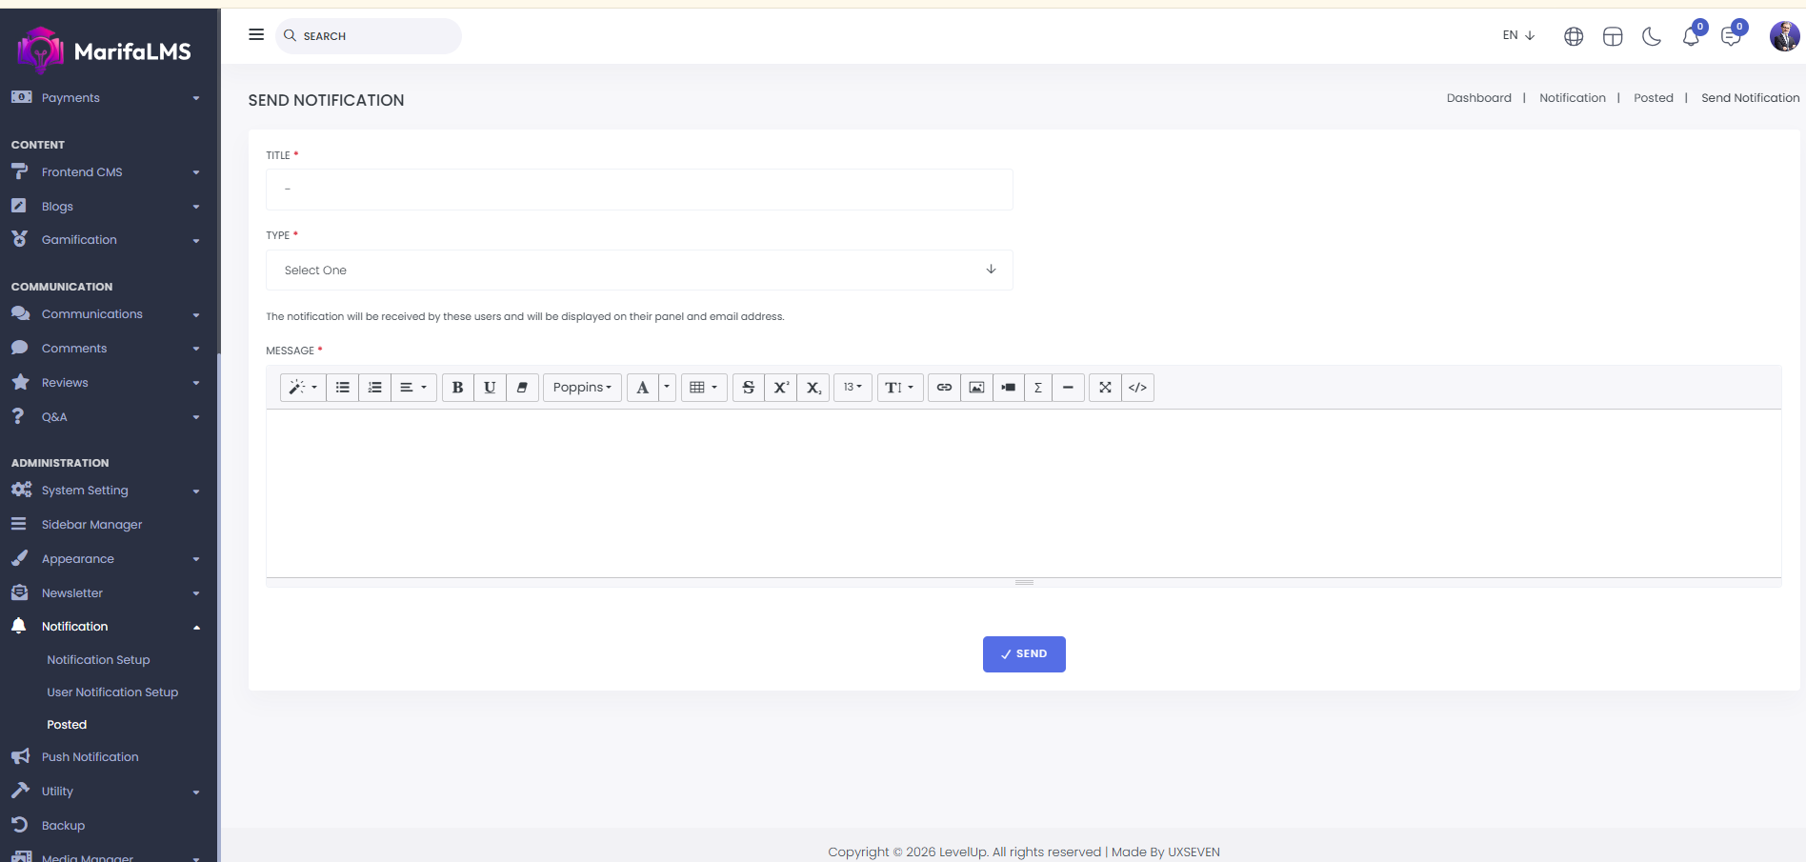The image size is (1806, 862).
Task: Click the Send button
Action: click(1024, 654)
